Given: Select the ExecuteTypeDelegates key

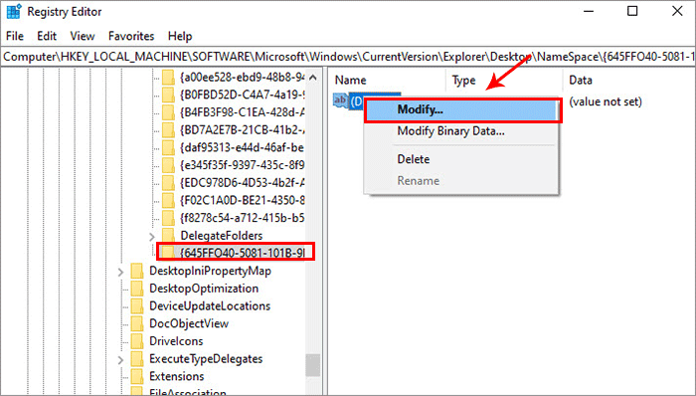Looking at the screenshot, I should tap(206, 359).
